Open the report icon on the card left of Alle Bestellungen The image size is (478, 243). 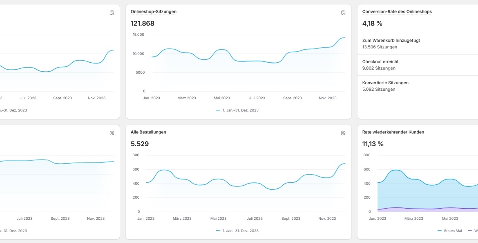[112, 133]
